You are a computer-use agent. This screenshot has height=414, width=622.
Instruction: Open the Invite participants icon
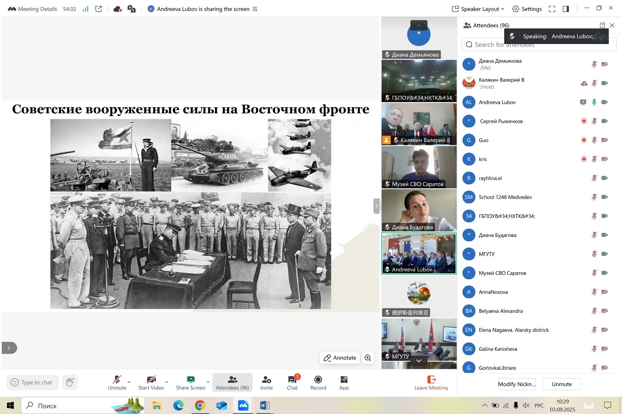(266, 382)
